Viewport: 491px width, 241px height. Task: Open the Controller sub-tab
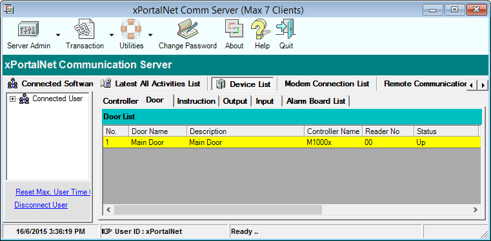pos(121,101)
